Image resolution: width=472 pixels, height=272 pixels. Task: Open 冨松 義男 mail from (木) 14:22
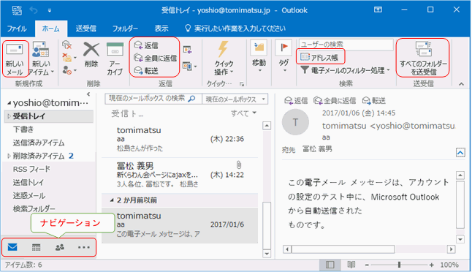(180, 175)
